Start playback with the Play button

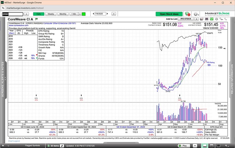(183, 146)
